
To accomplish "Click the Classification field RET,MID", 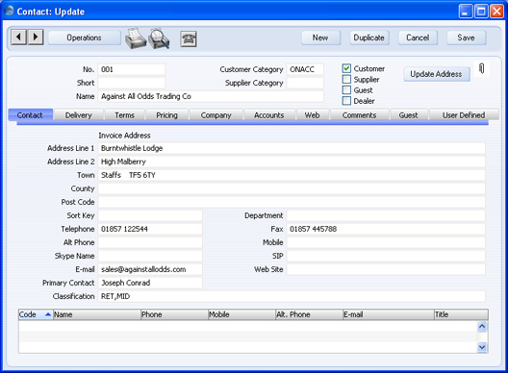I will coord(292,296).
